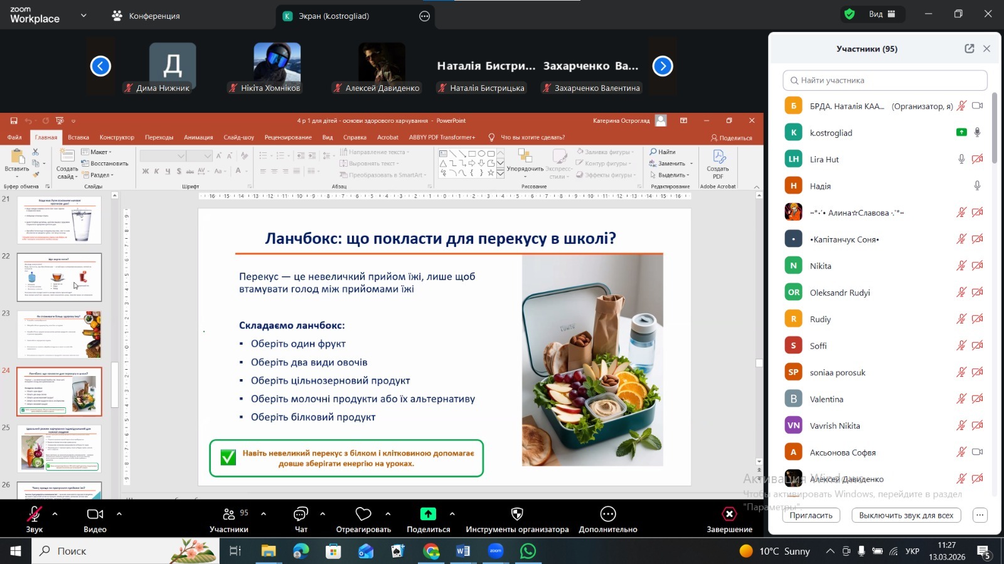Click the Invite button in participants panel

(811, 515)
